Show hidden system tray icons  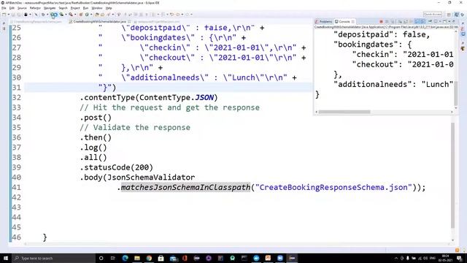(395, 258)
